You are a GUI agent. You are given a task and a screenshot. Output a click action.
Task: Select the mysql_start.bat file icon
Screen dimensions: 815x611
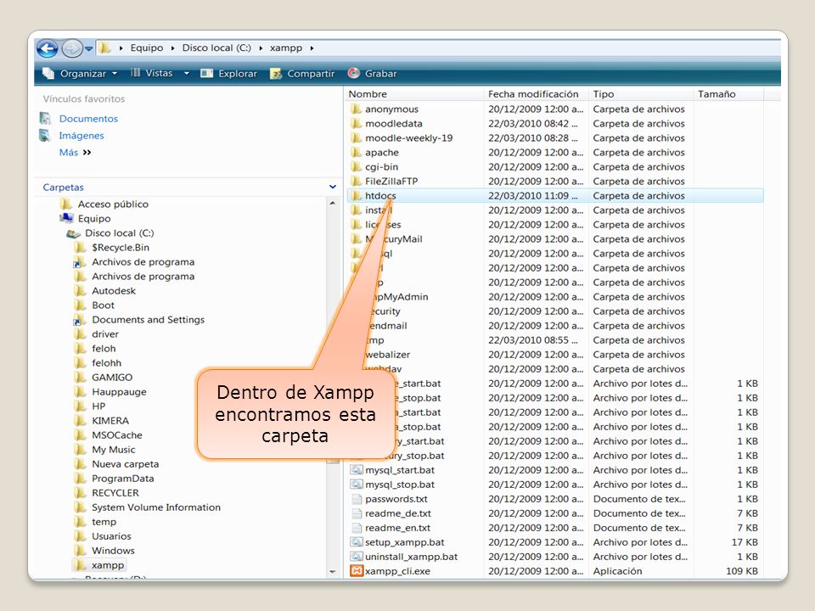coord(356,470)
